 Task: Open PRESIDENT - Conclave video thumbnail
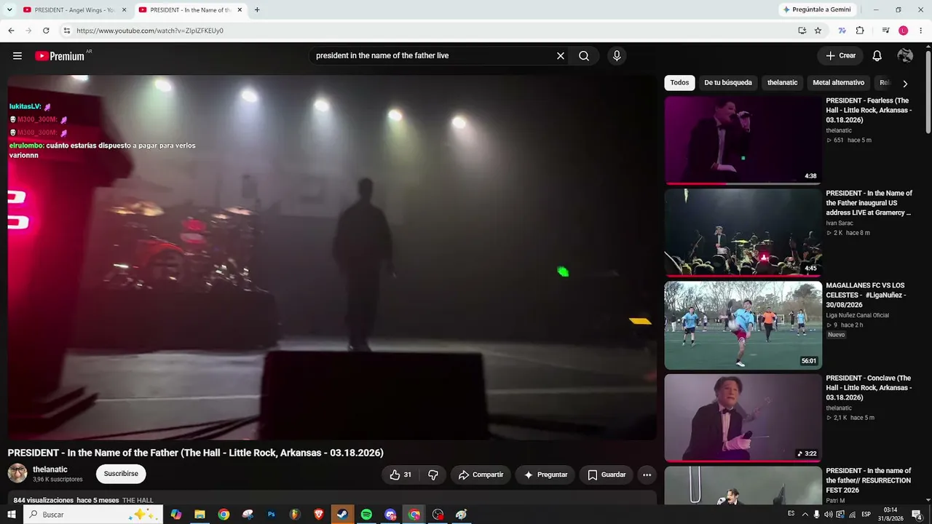[743, 418]
